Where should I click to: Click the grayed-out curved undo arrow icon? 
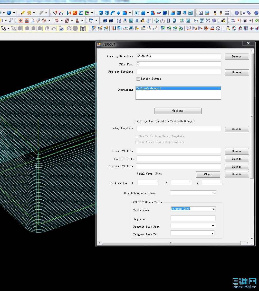pos(54,28)
